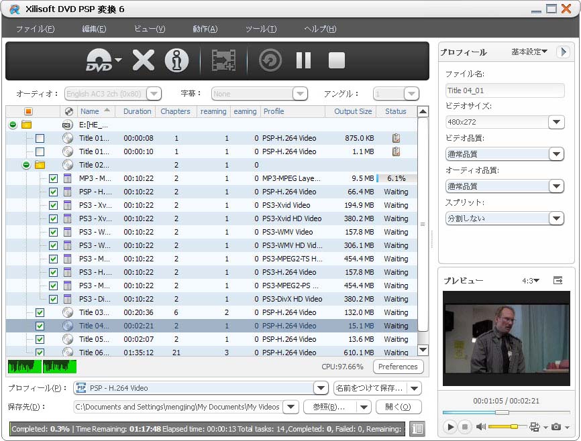Stop conversion using the stop icon
The image size is (581, 441).
[x=336, y=61]
